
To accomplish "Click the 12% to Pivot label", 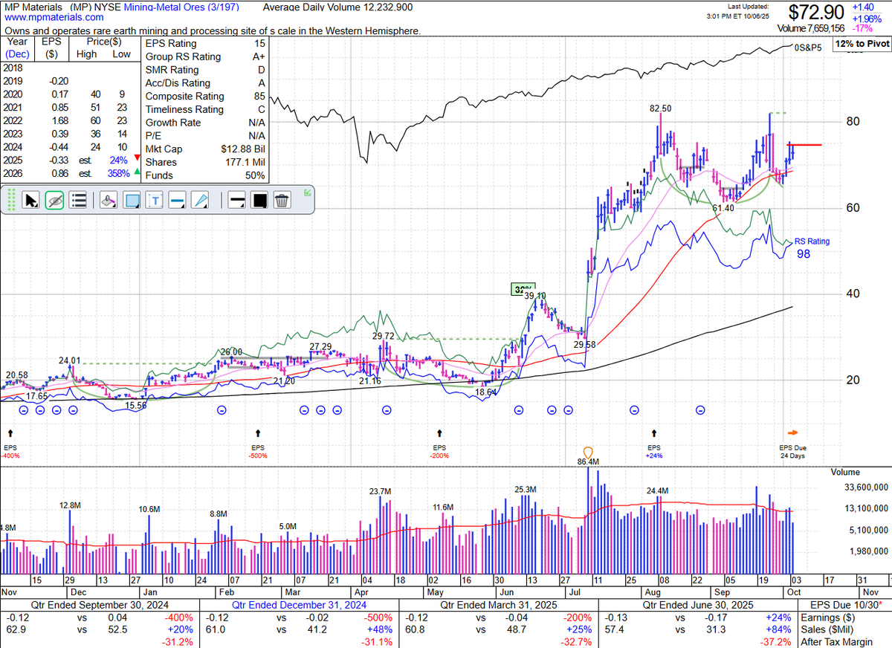I will point(861,44).
